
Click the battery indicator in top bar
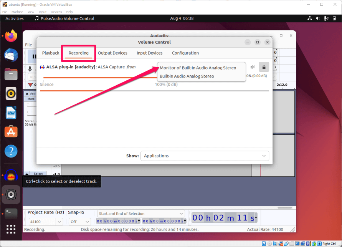tap(334, 18)
